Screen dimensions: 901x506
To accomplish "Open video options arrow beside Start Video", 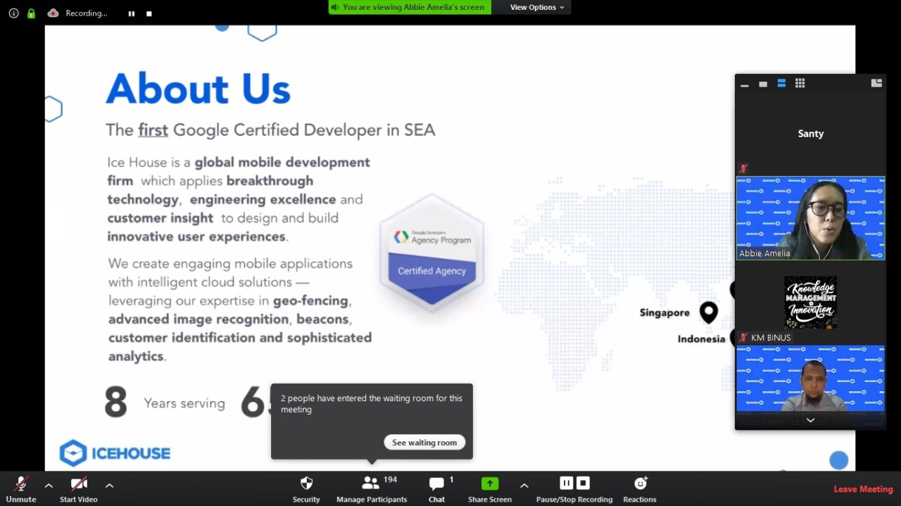I will [x=109, y=485].
